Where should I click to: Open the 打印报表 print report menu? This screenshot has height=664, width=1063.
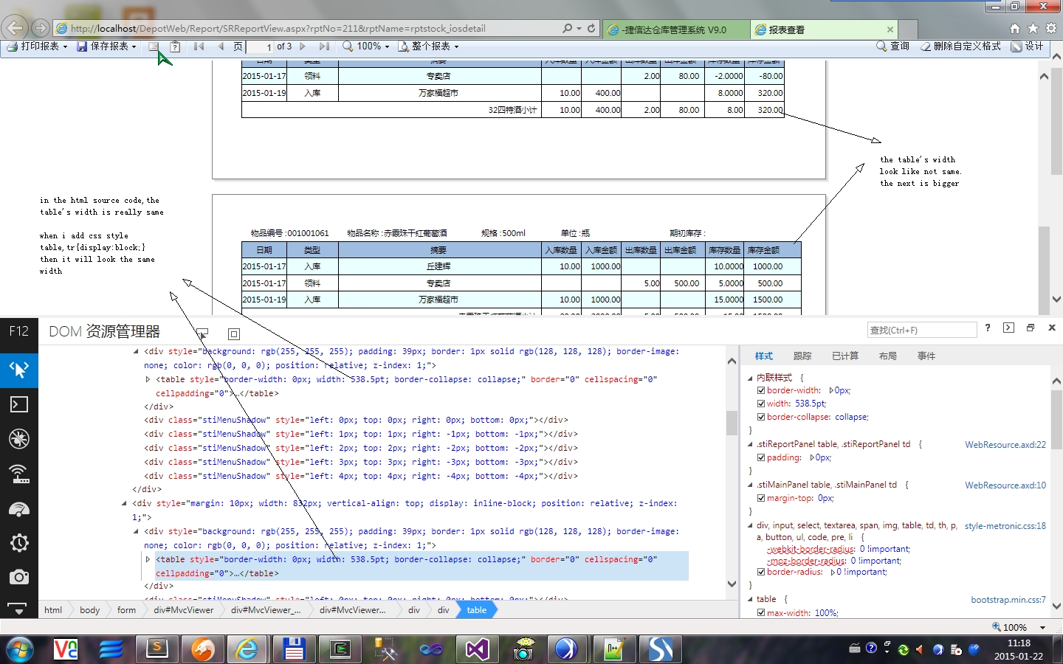click(37, 46)
